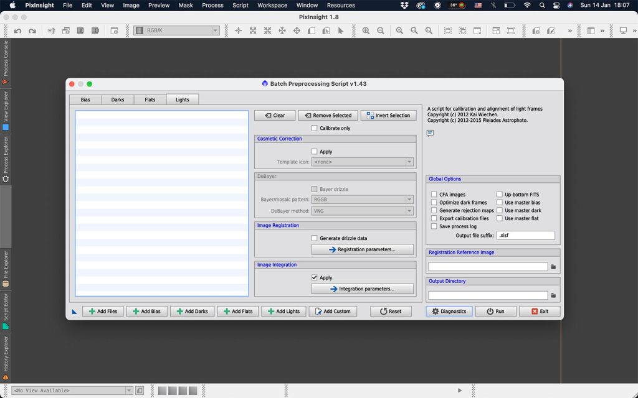Click the speech bubble help icon
Screen dimensions: 638x398
430,133
